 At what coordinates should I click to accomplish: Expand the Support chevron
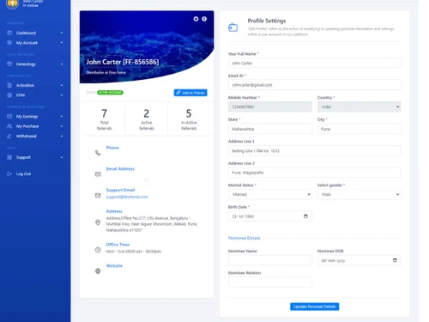pos(62,157)
